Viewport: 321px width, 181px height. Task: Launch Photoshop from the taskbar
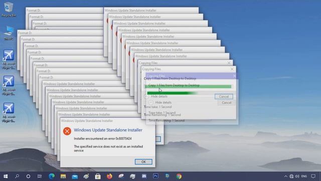(x=155, y=176)
